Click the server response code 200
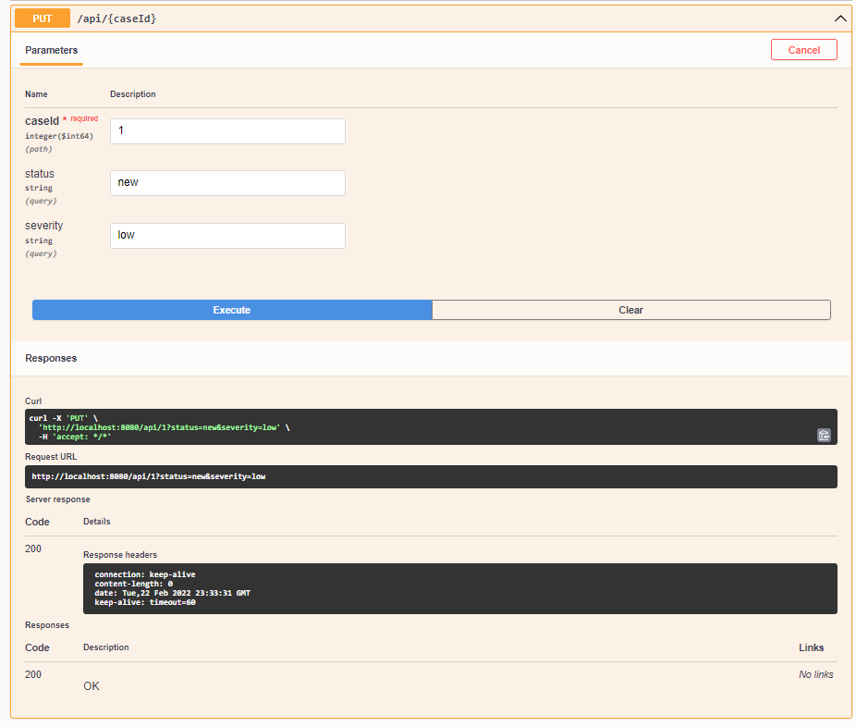 33,548
